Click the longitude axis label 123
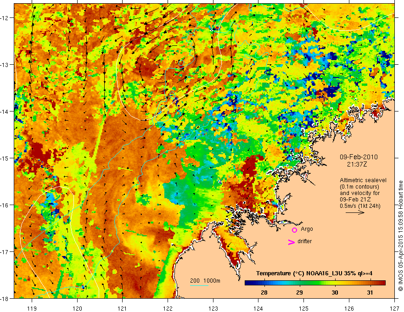The width and height of the screenshot is (404, 312). click(213, 308)
